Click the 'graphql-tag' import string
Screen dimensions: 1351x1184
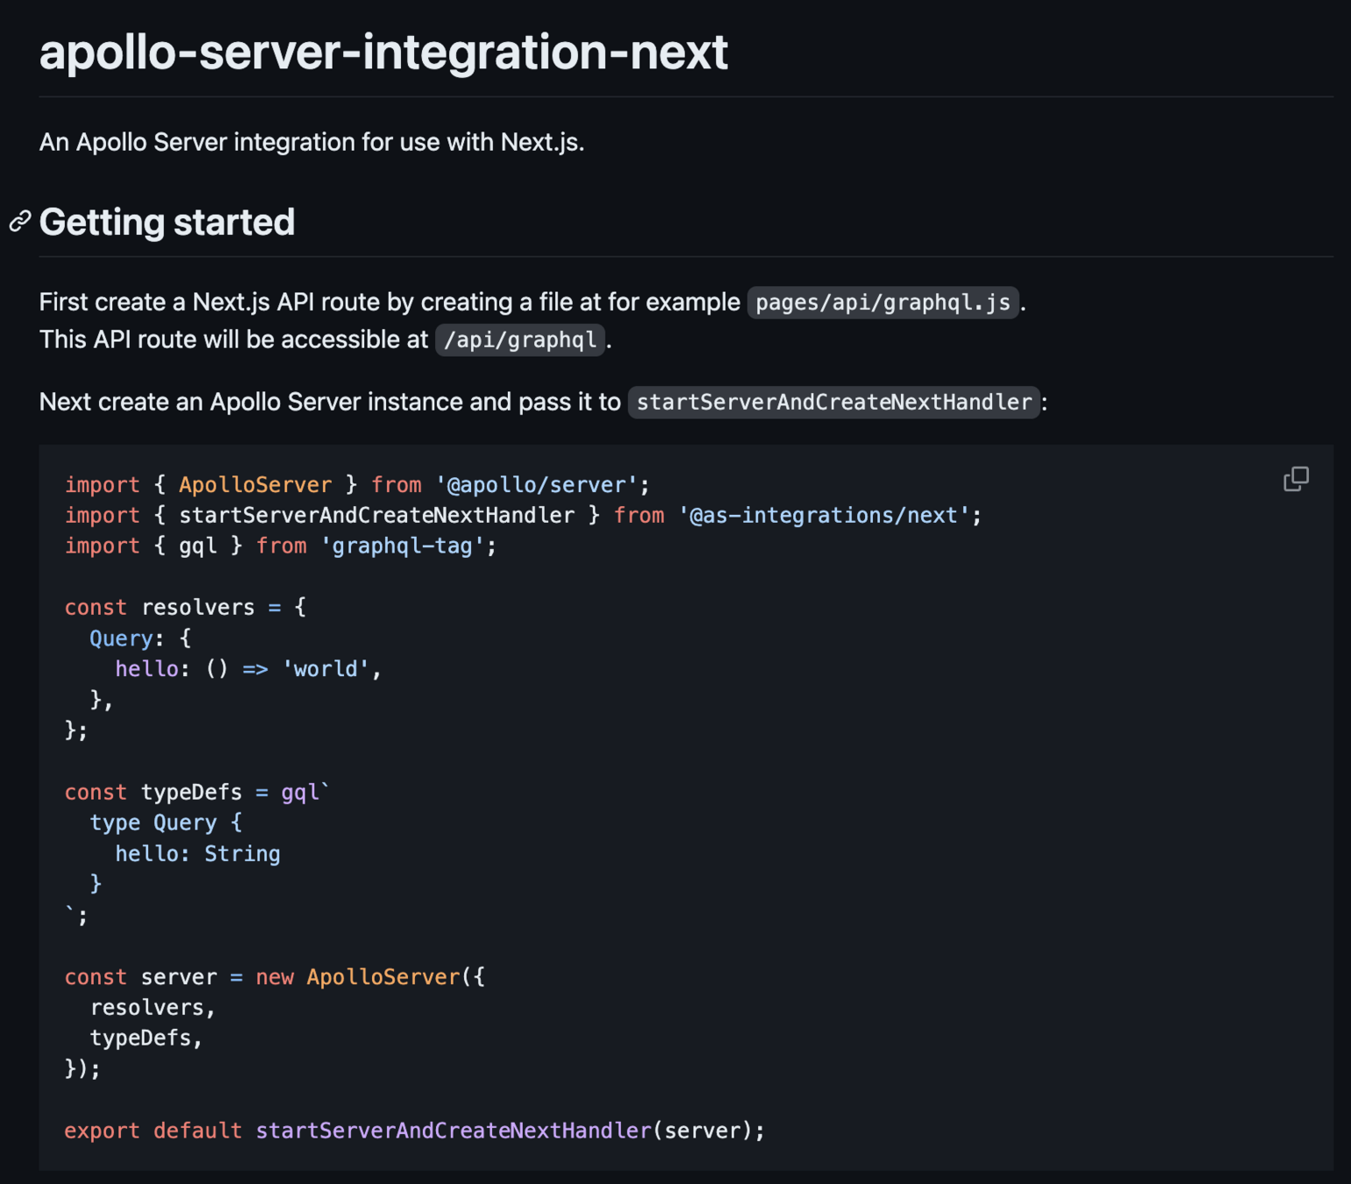click(402, 546)
